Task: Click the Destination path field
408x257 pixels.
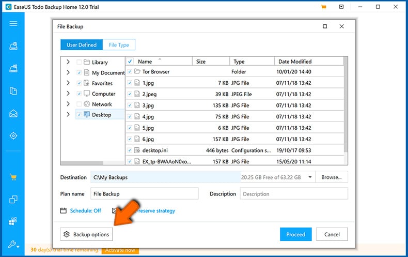Action: (165, 177)
